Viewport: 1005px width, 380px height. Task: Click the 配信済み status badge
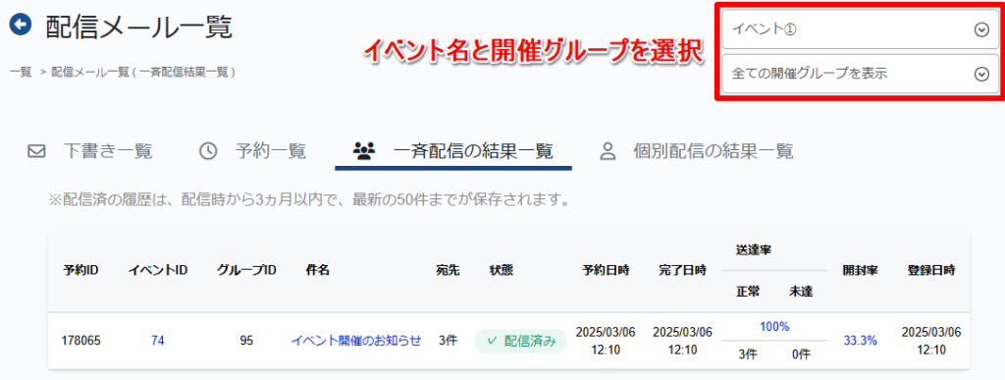(520, 341)
